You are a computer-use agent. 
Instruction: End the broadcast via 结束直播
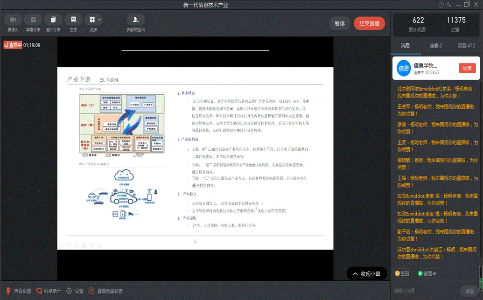click(x=369, y=23)
